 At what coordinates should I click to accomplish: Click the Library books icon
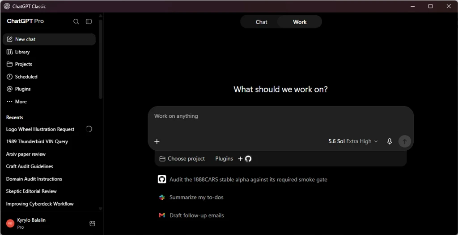[x=10, y=52]
